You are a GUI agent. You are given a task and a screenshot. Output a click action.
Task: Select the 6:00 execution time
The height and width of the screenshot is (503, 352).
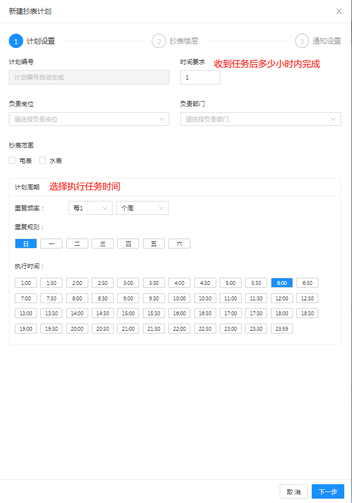pos(281,283)
